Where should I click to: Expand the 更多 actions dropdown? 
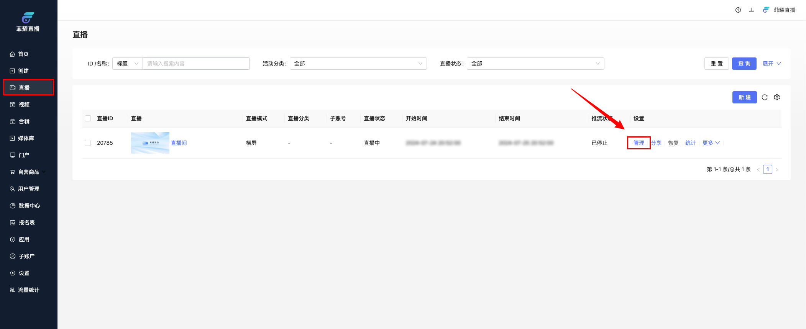pos(711,143)
